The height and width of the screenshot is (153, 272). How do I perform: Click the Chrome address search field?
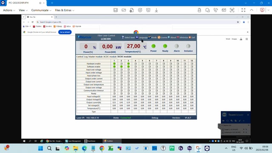pos(135,22)
